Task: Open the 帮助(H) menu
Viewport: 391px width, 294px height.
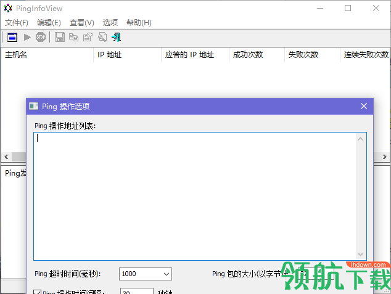Action: click(x=139, y=23)
